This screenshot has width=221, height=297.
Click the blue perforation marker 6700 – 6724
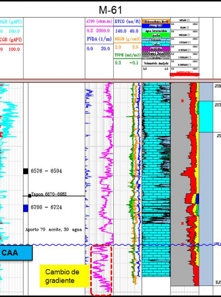tap(26, 208)
